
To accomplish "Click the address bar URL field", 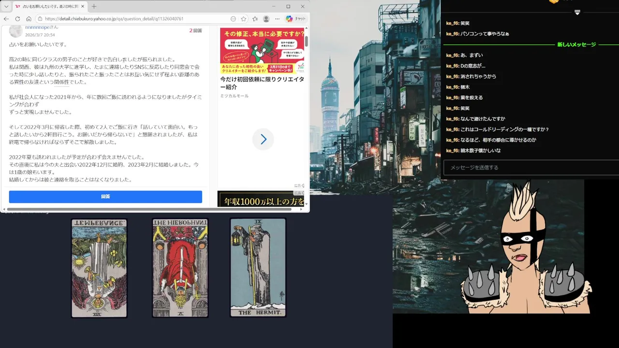I will click(135, 19).
